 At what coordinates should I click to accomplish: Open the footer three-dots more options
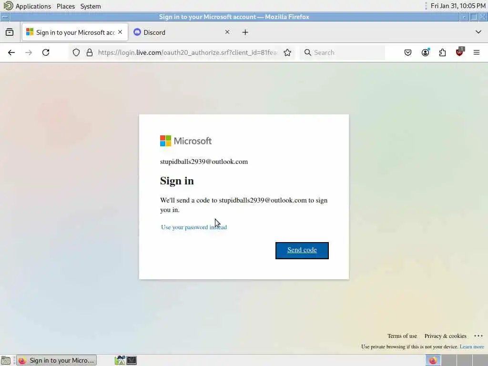point(478,336)
